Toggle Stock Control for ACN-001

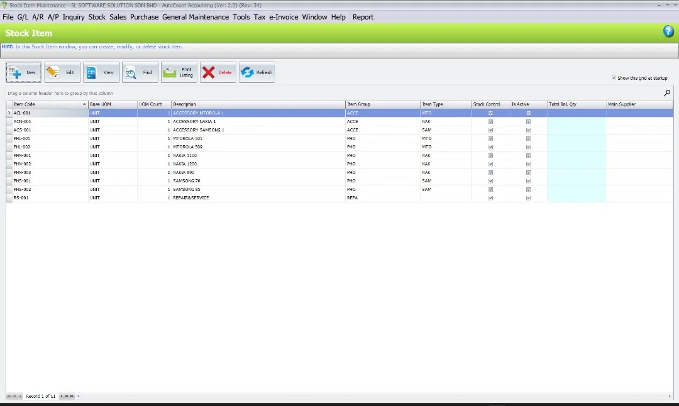coord(490,121)
